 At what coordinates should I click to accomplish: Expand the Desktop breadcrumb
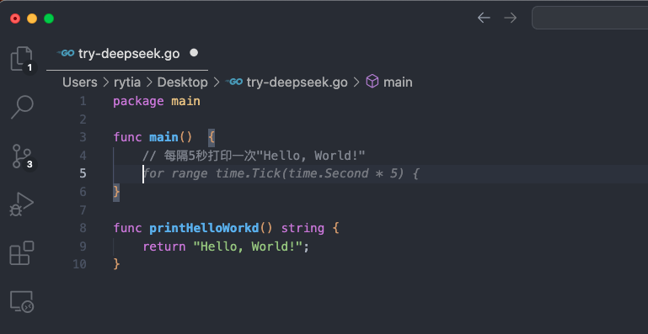pyautogui.click(x=182, y=82)
